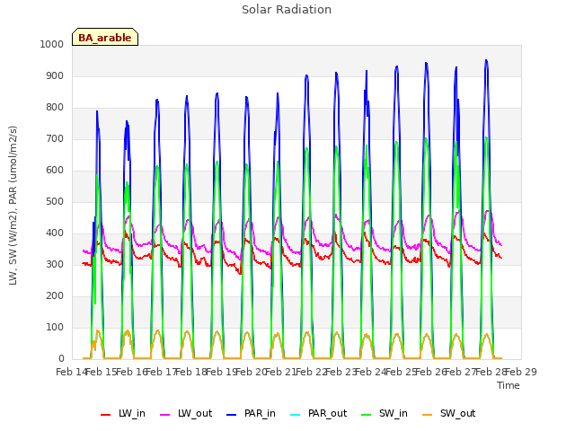Click the Feb 29 x-axis label
The image size is (575, 431).
pyautogui.click(x=521, y=372)
